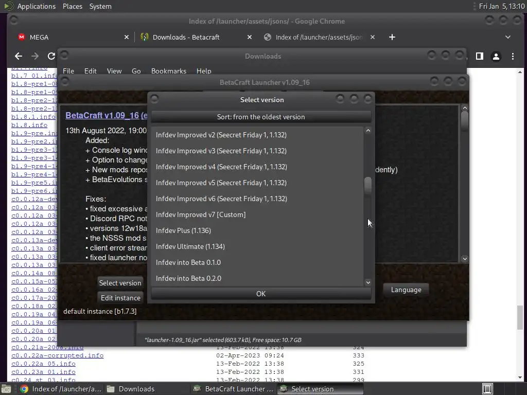Open Chrome profile icon
The width and height of the screenshot is (527, 395).
click(496, 56)
